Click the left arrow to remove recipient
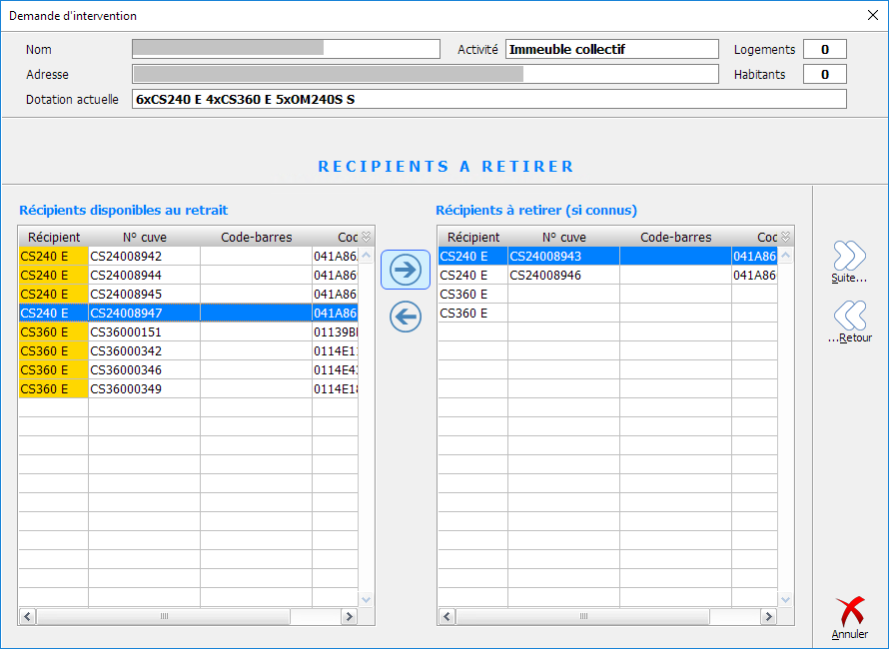889x649 pixels. point(406,318)
